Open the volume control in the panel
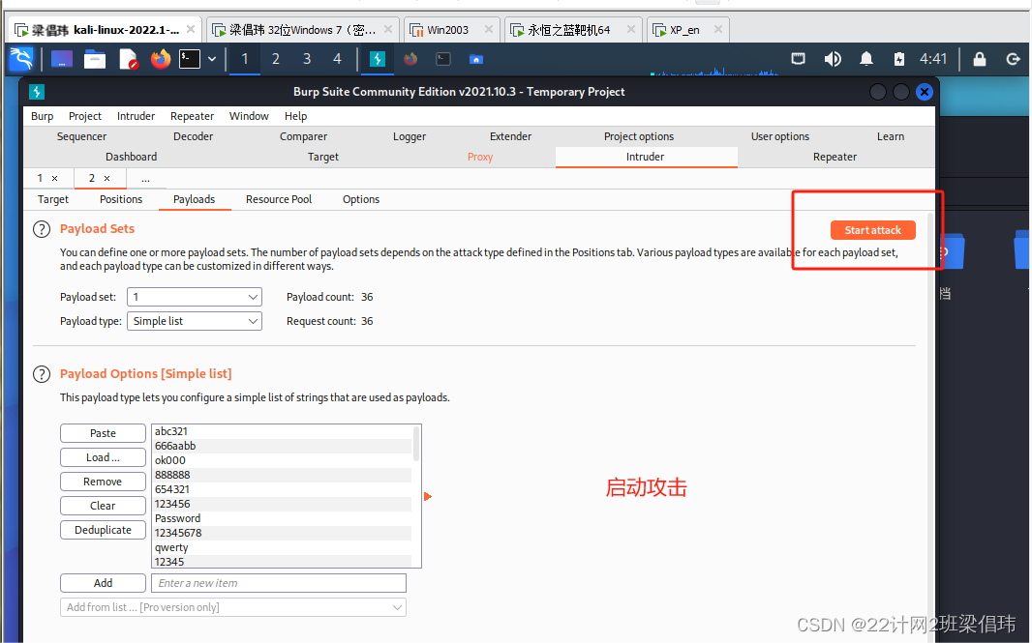Image resolution: width=1032 pixels, height=643 pixels. click(x=833, y=59)
